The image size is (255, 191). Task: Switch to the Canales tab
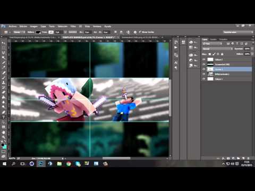pyautogui.click(x=213, y=39)
